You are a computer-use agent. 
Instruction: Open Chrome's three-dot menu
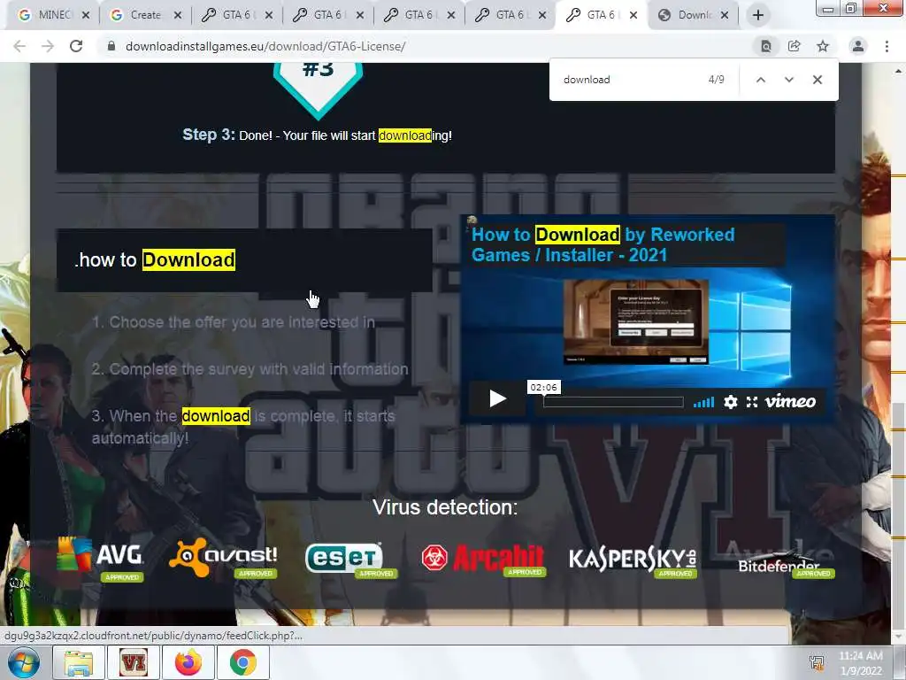point(887,46)
